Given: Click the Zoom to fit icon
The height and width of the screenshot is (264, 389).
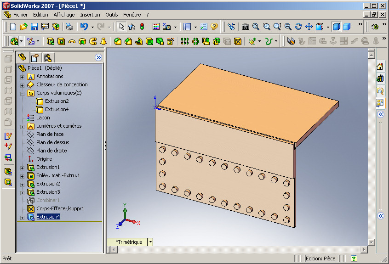Looking at the screenshot, I should [x=256, y=27].
